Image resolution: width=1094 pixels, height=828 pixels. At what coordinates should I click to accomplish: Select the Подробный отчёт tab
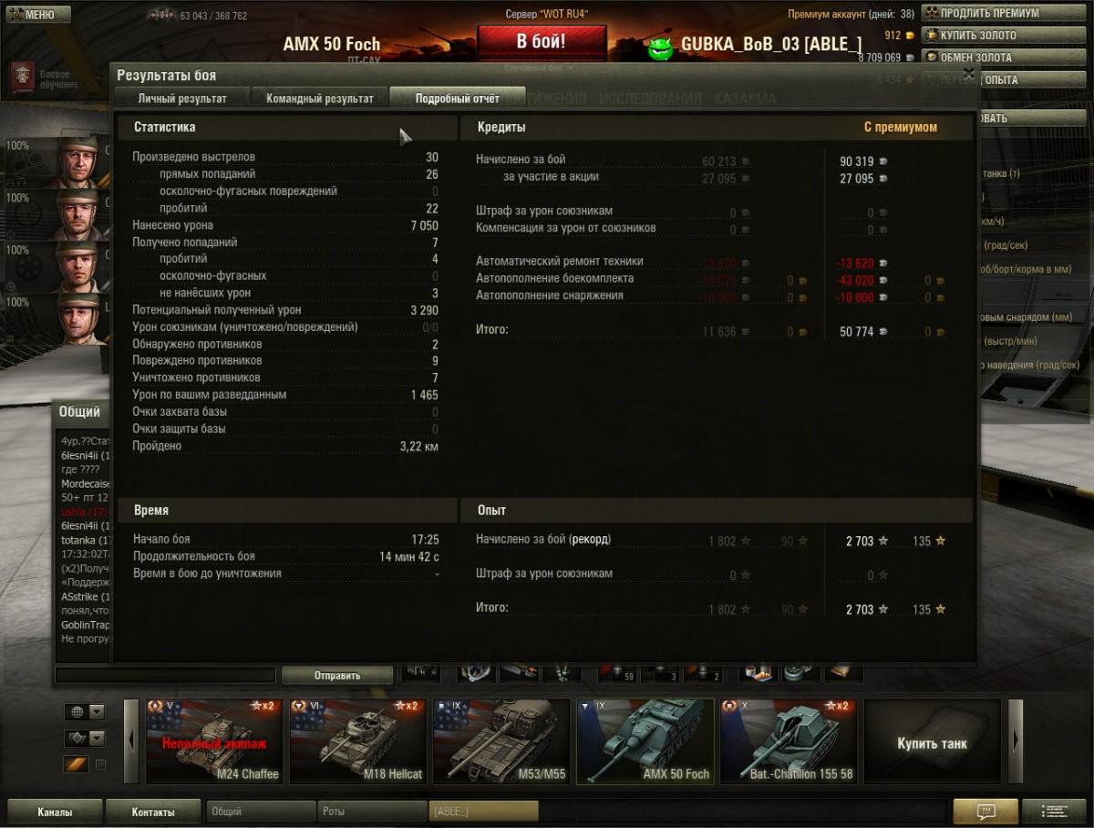458,98
